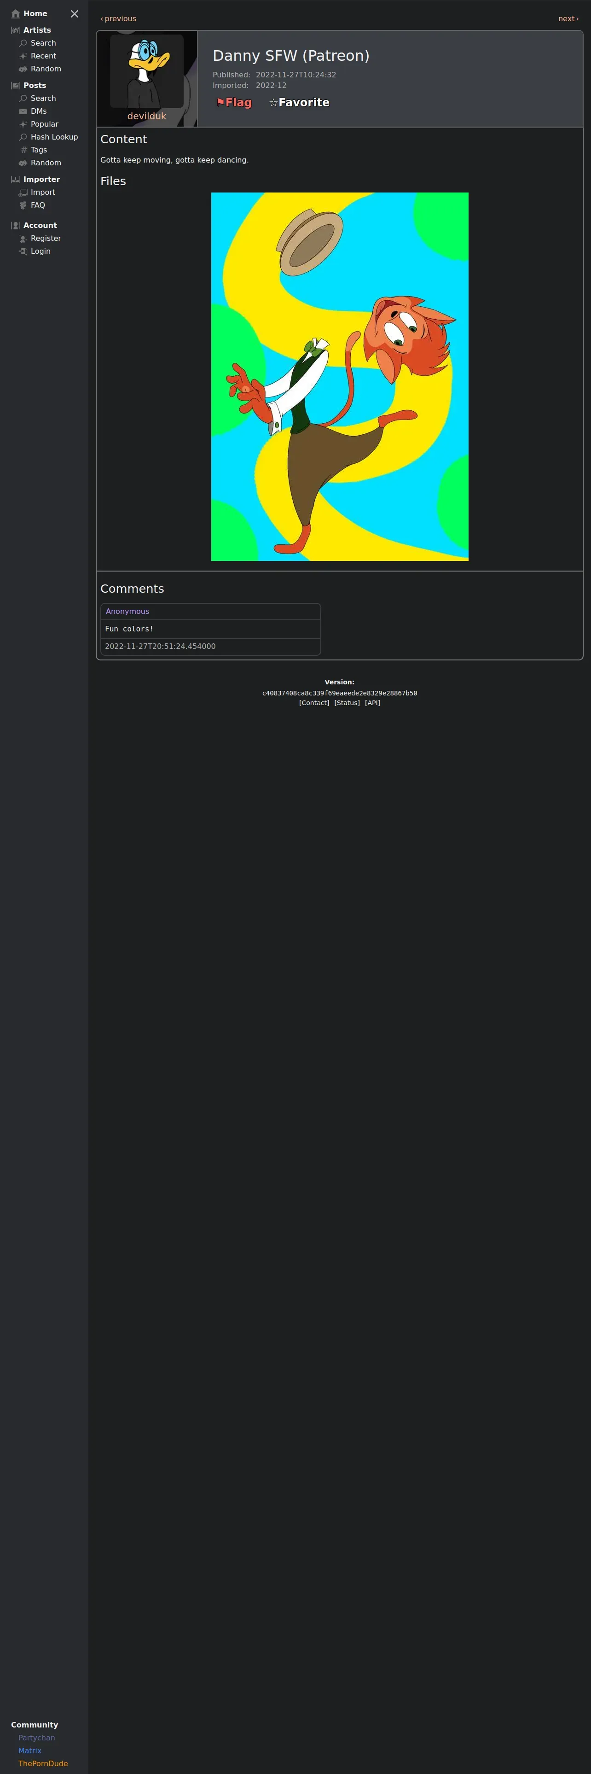Open Artists Search in sidebar
Image resolution: width=591 pixels, height=1774 pixels.
click(x=43, y=43)
